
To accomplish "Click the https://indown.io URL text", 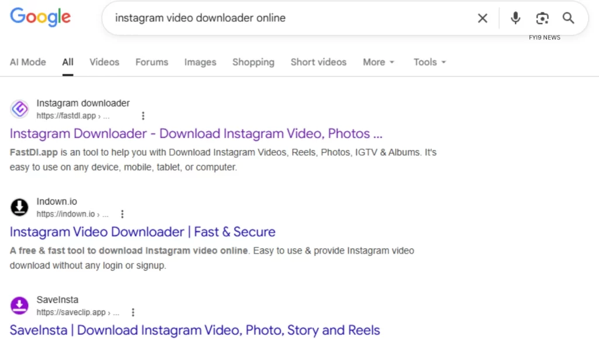I will tap(73, 214).
